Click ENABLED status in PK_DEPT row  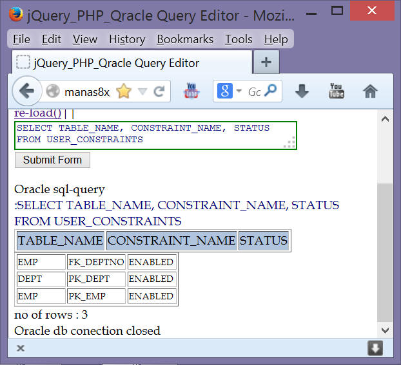(x=152, y=279)
